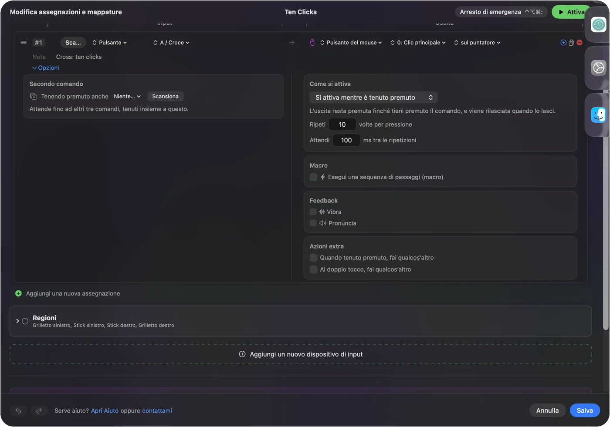The height and width of the screenshot is (427, 610).
Task: Click the #1 assignment number label
Action: click(39, 43)
